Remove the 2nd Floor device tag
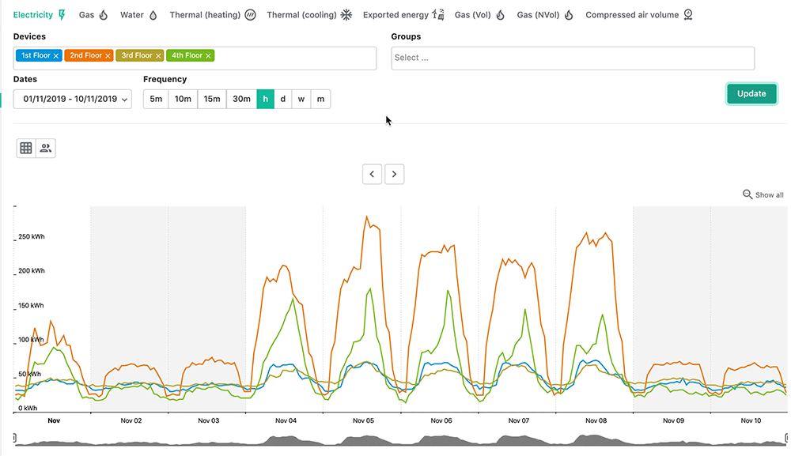Viewport: 791px width, 456px height. coord(108,55)
